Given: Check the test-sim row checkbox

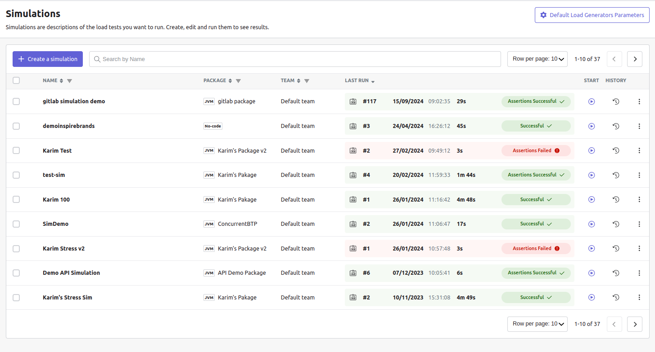Looking at the screenshot, I should (x=16, y=175).
